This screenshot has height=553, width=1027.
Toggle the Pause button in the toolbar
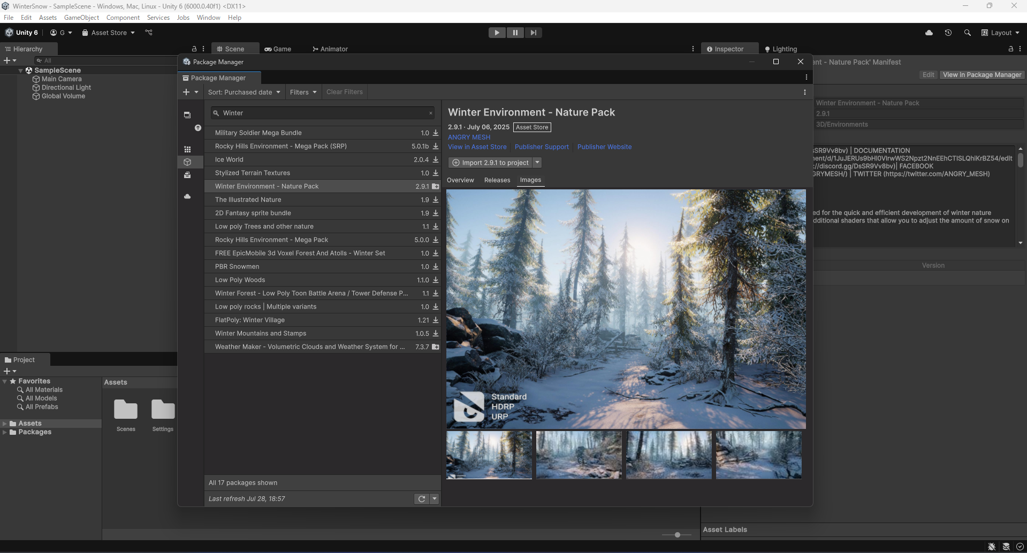[x=515, y=33]
